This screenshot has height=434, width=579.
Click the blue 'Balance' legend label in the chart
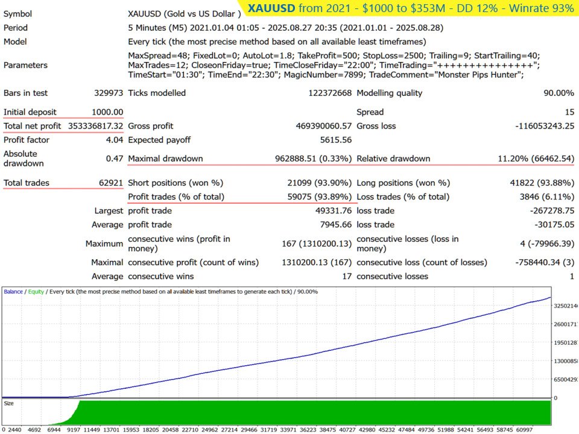click(13, 292)
